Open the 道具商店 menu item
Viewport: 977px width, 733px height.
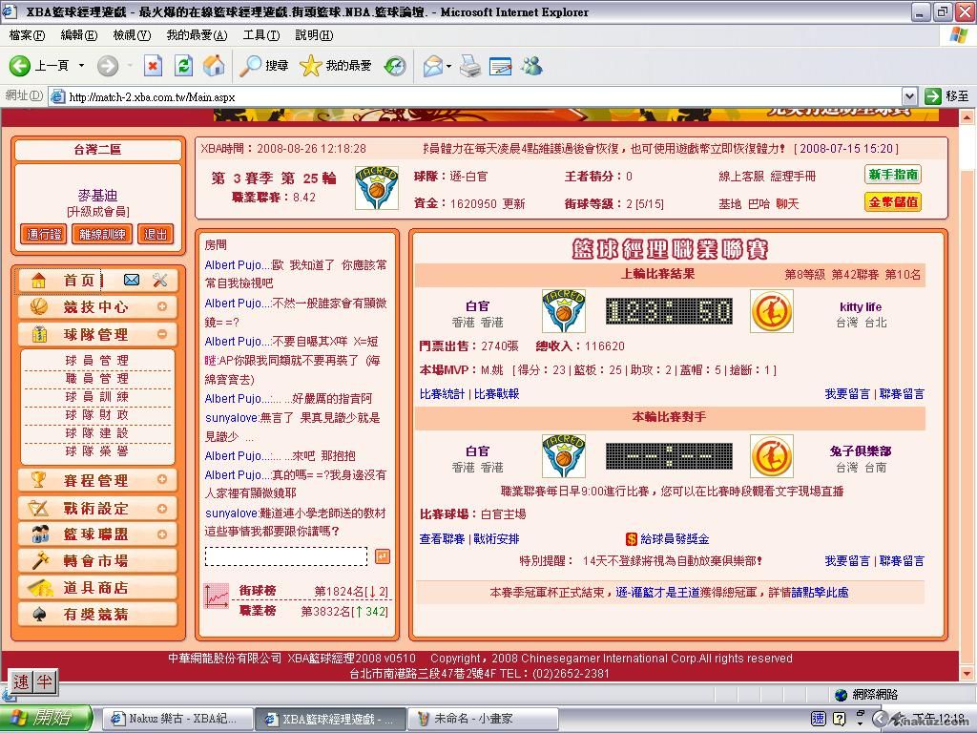[98, 588]
